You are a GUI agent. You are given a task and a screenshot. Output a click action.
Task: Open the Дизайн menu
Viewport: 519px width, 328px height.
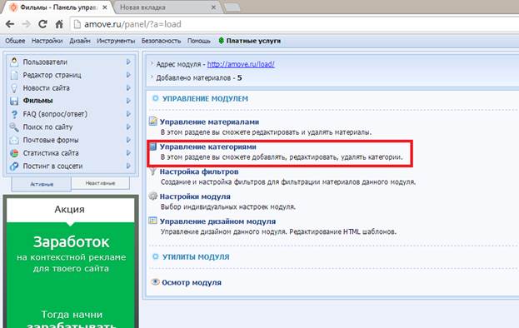(80, 41)
